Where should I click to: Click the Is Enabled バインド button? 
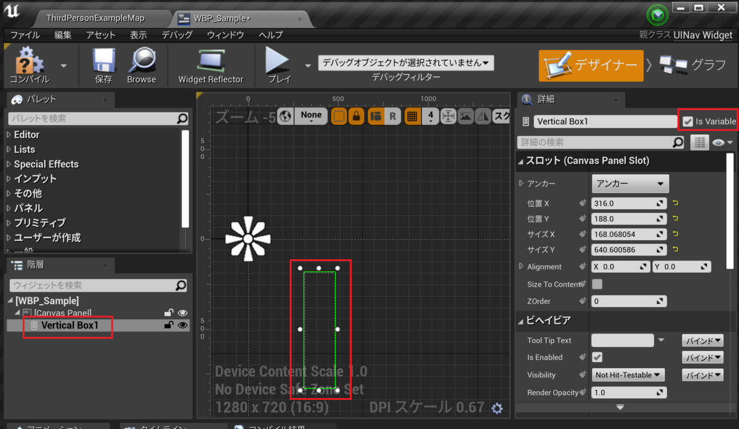click(x=703, y=357)
